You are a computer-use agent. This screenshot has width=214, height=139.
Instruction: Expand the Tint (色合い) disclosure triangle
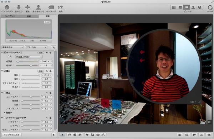click(4, 113)
